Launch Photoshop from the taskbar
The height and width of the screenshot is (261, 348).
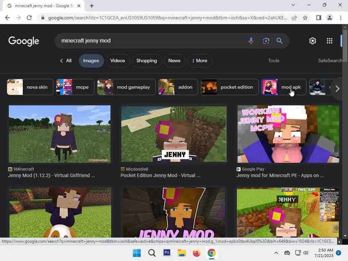(x=167, y=253)
